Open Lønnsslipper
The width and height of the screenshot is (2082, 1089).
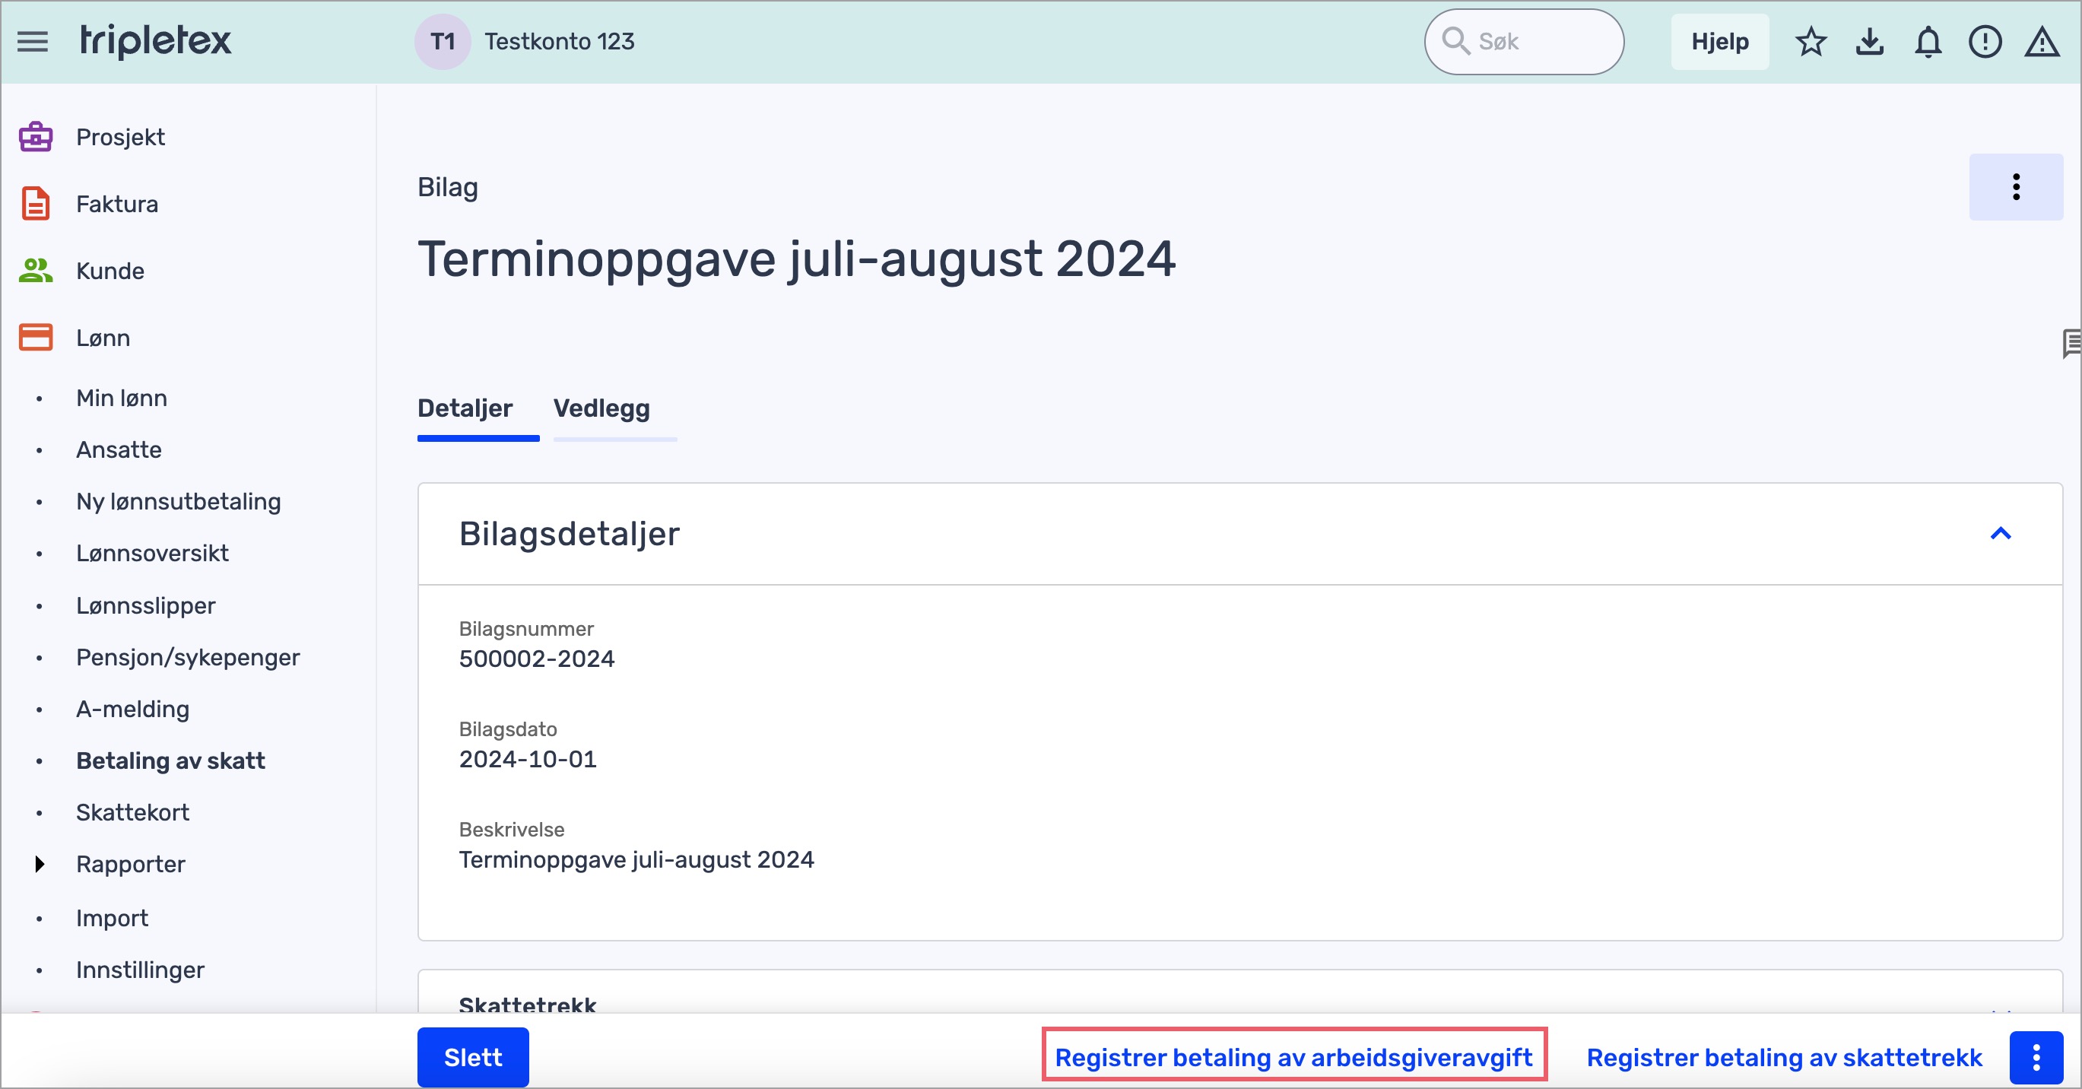point(145,605)
